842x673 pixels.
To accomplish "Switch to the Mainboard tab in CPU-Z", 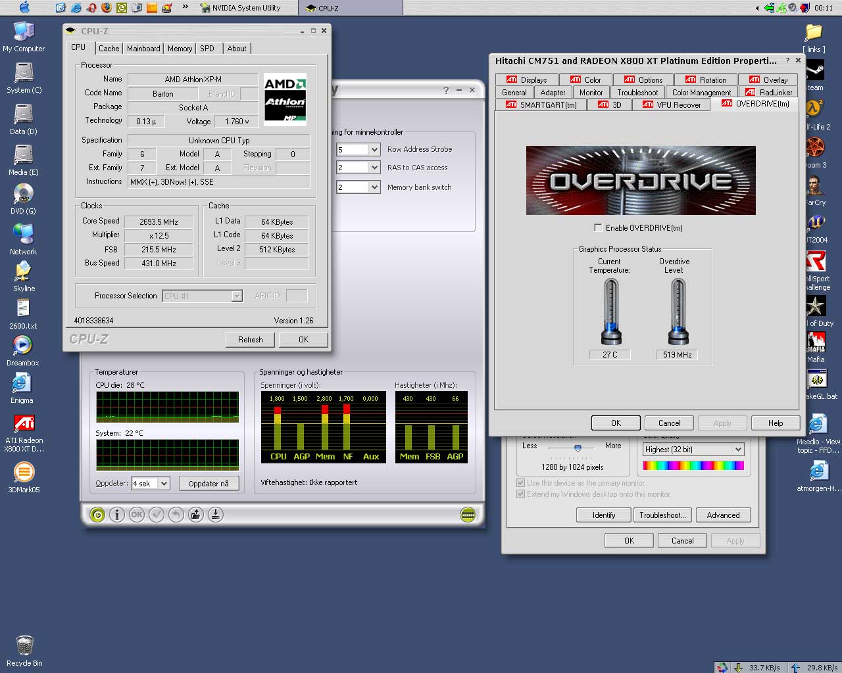I will coord(143,48).
